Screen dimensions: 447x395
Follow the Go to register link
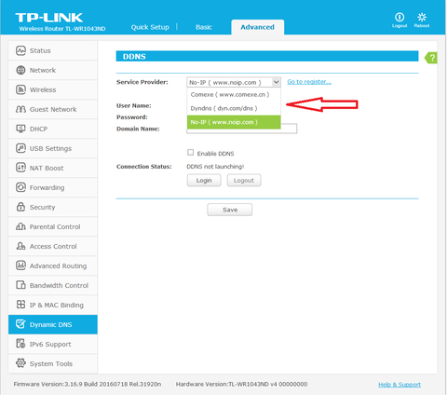tap(309, 82)
